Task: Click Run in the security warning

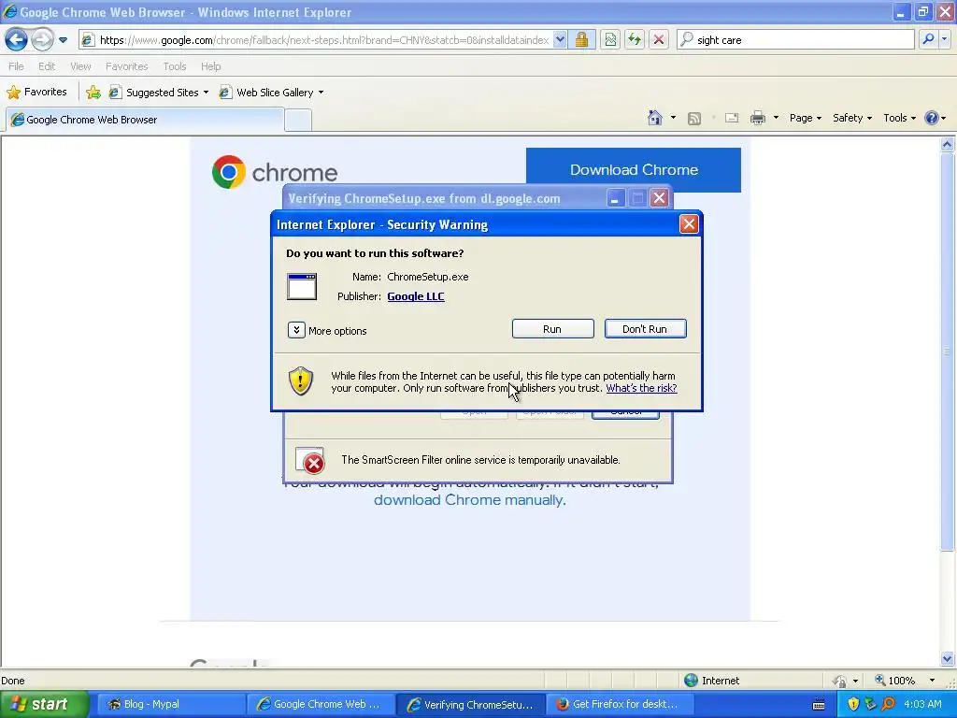Action: tap(552, 329)
